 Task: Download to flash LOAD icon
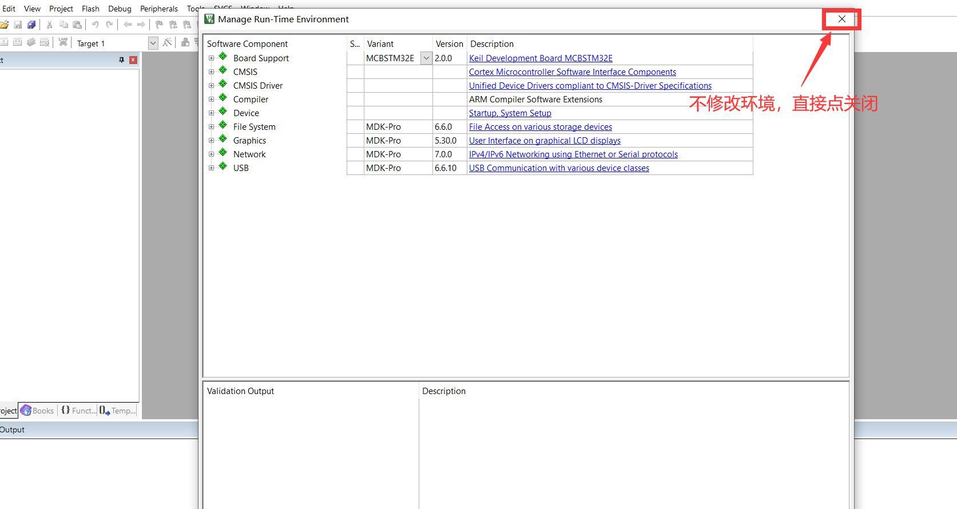[63, 42]
